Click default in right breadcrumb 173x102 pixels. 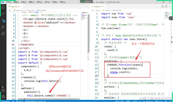(x=117, y=10)
